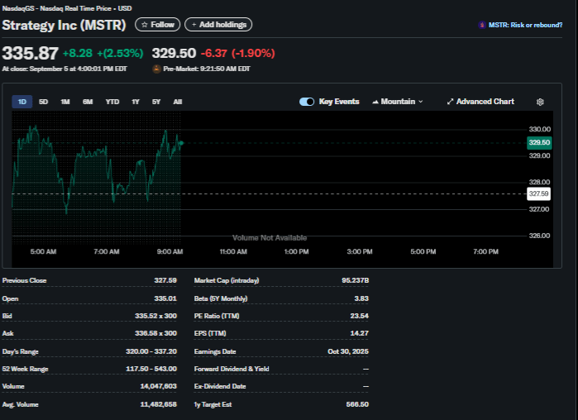Image resolution: width=578 pixels, height=420 pixels.
Task: Show the YTD chart range
Action: coord(112,102)
